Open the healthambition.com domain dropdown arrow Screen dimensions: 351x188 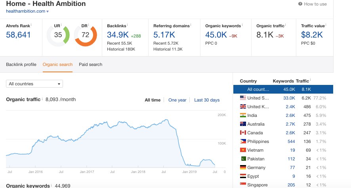48,11
